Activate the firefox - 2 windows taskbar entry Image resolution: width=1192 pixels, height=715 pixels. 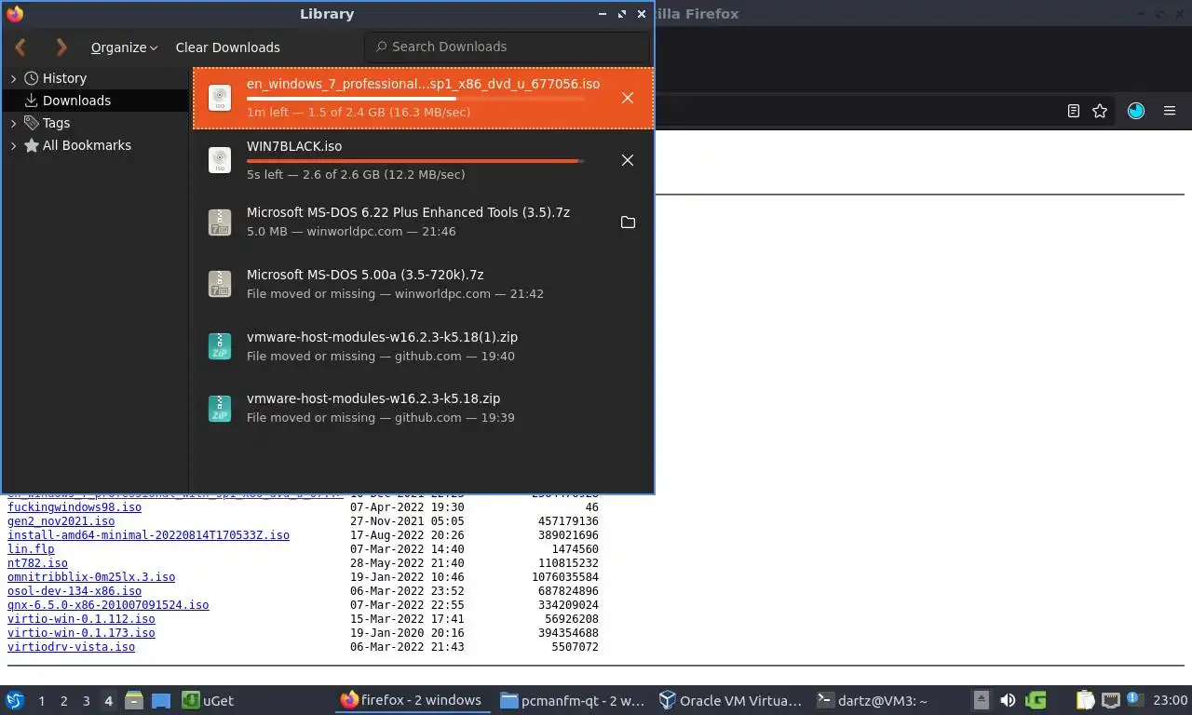(x=412, y=700)
